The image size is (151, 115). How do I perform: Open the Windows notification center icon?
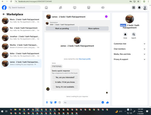[x=147, y=111]
